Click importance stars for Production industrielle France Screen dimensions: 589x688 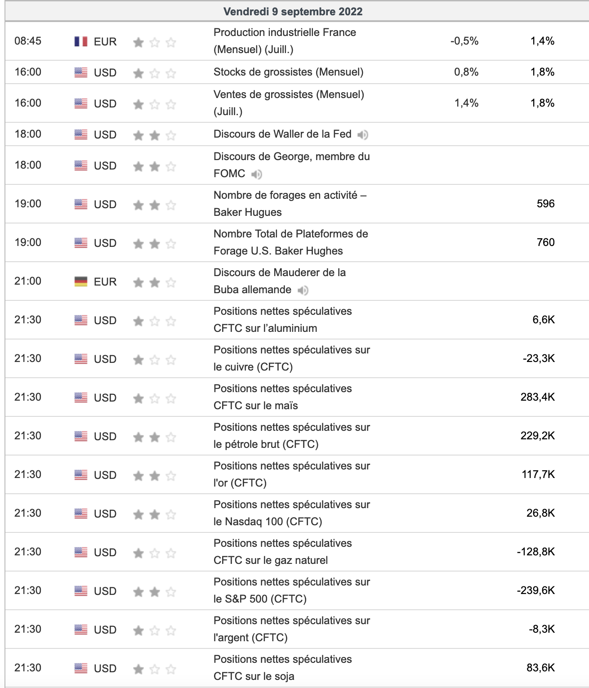coord(154,42)
